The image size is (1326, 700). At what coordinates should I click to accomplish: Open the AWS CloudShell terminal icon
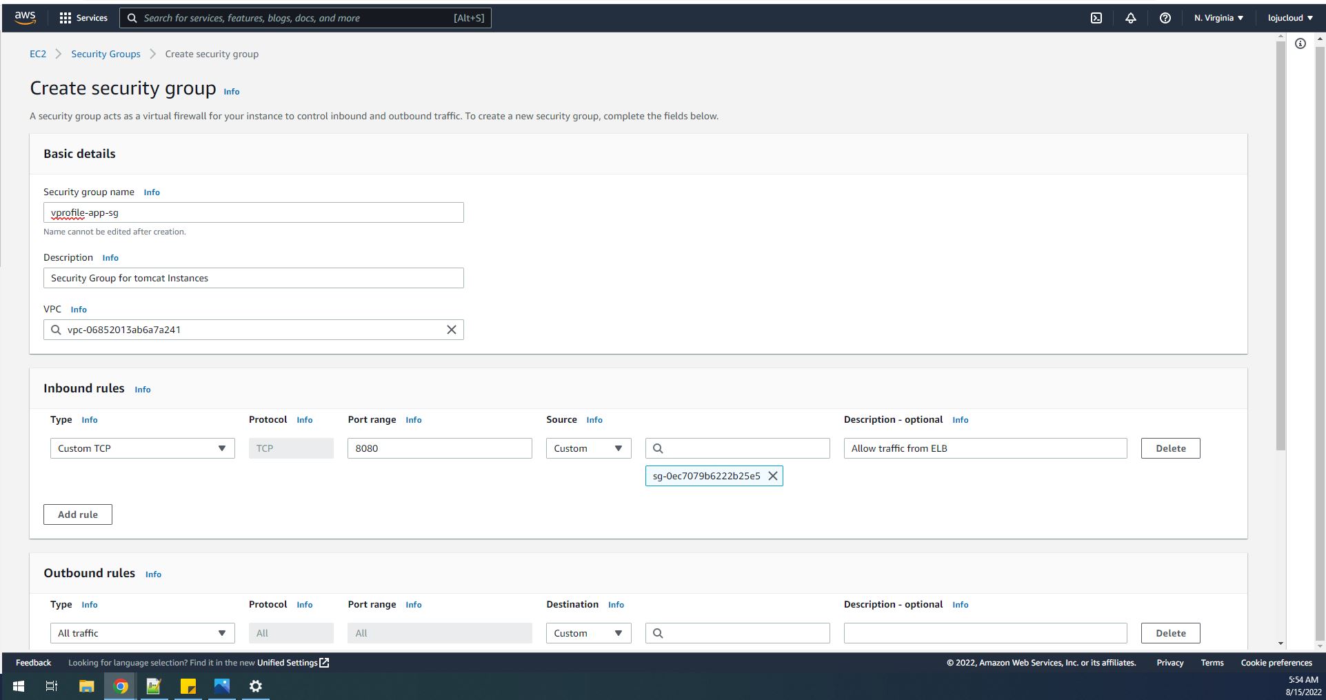[x=1096, y=17]
